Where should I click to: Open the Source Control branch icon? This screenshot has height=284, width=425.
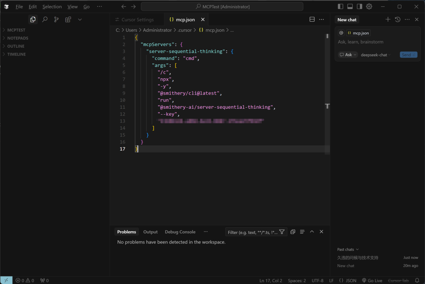(56, 19)
